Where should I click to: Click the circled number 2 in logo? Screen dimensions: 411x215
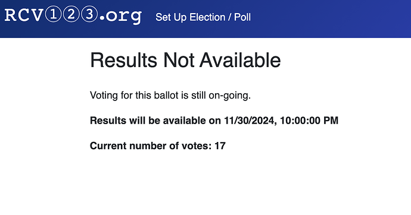71,14
